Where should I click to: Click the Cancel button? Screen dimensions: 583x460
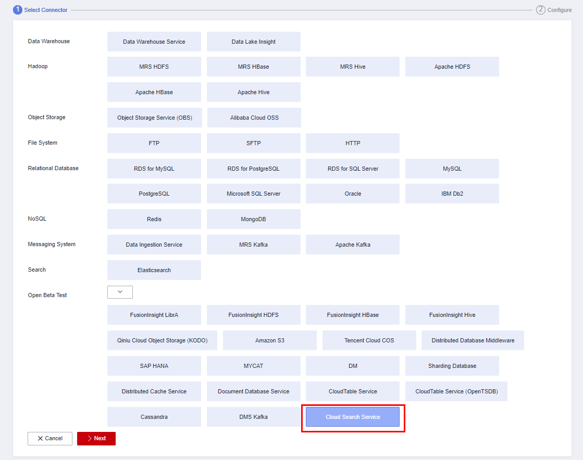click(x=50, y=439)
